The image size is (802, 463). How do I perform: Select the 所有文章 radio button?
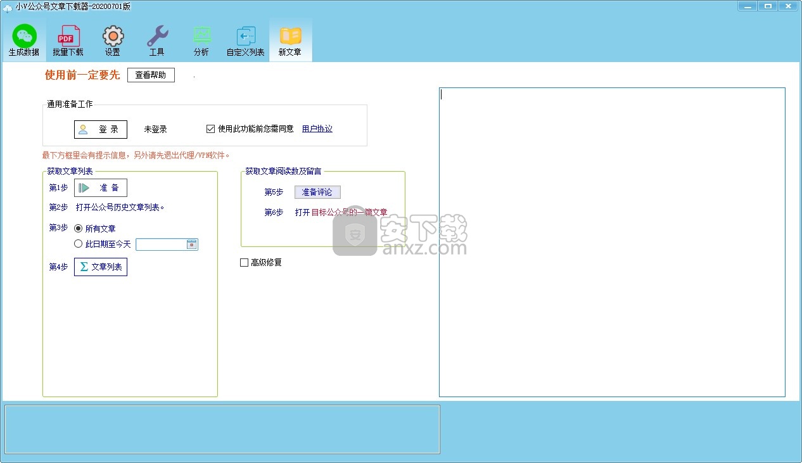pyautogui.click(x=79, y=228)
